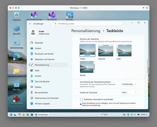Image resolution: width=157 pixels, height=127 pixels.
Task: Click the Personalisierung breadcrumb link
Action: [x=86, y=31]
